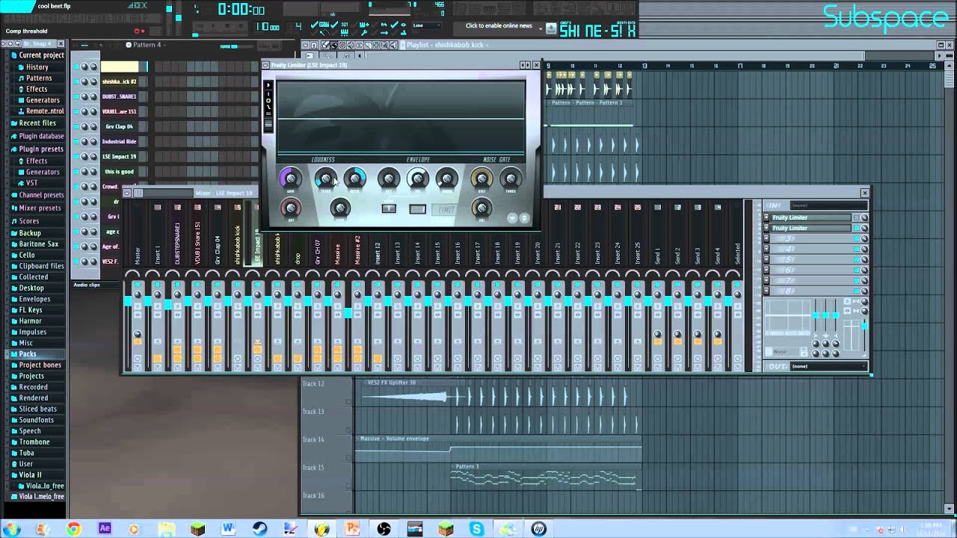Toggle mute LED on DUBST_SNARE1 channel

[x=76, y=96]
